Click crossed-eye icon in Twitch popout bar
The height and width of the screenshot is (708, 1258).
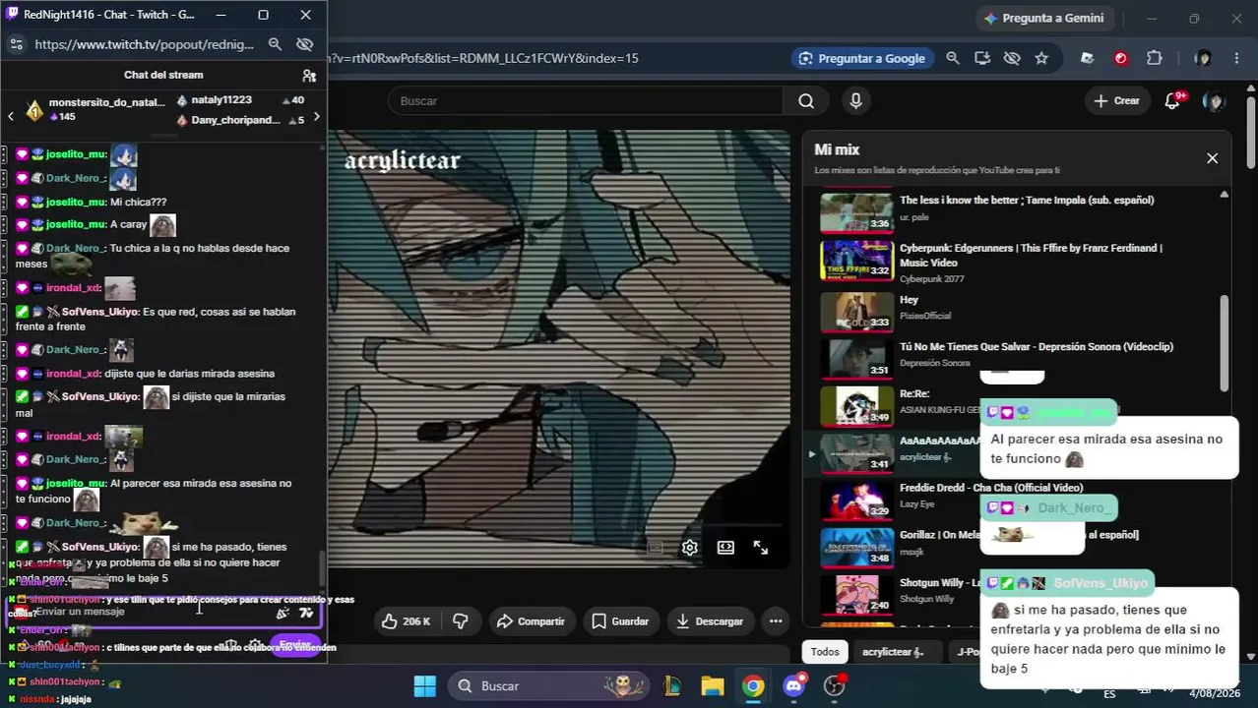pos(304,44)
